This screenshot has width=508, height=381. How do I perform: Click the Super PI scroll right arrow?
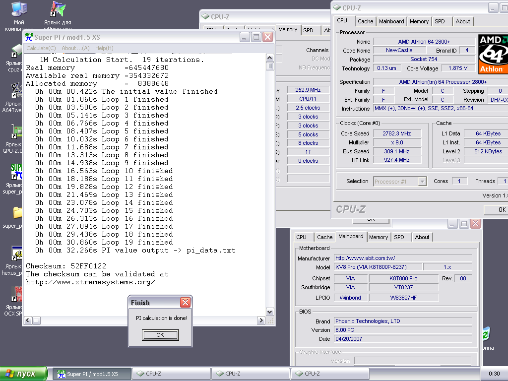[x=261, y=320]
